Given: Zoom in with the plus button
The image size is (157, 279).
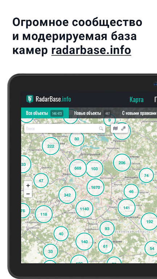Looking at the screenshot, I should [28, 186].
